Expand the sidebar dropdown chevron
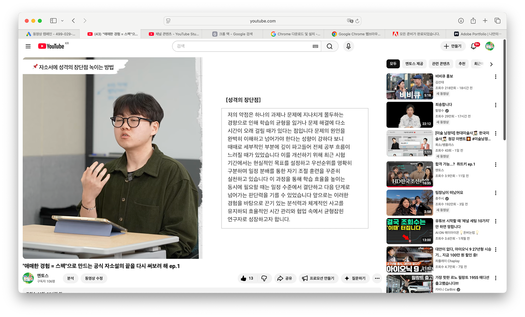The image size is (525, 317). (x=62, y=21)
